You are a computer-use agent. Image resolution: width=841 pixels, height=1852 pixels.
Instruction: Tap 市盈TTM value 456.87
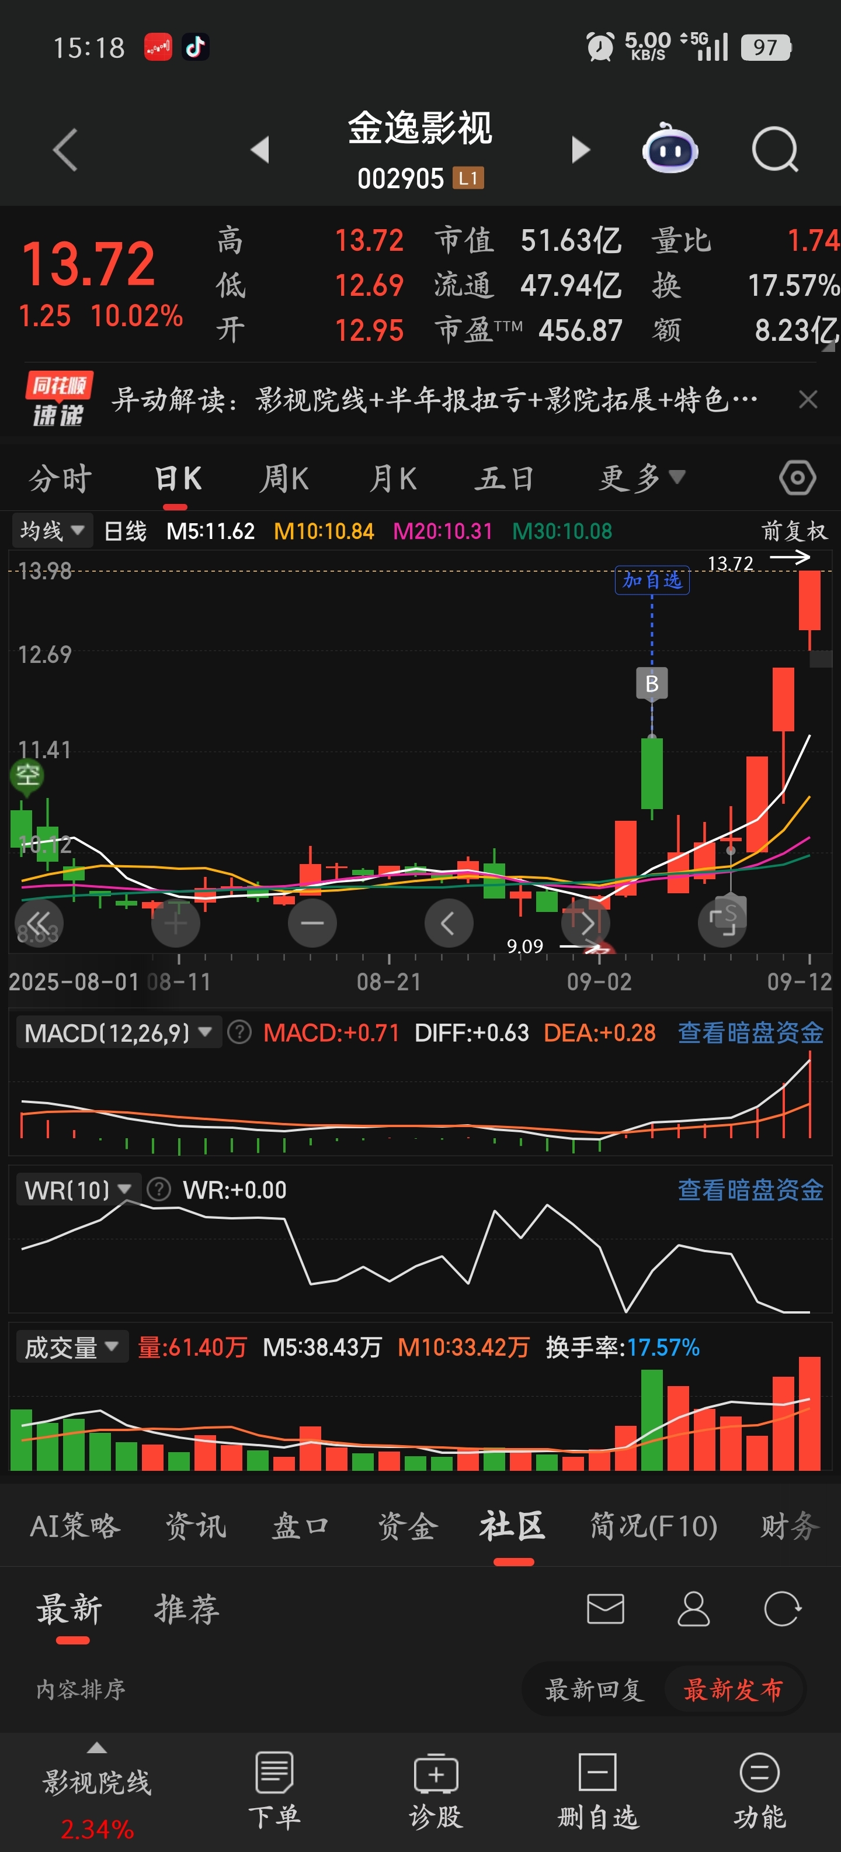coord(581,330)
